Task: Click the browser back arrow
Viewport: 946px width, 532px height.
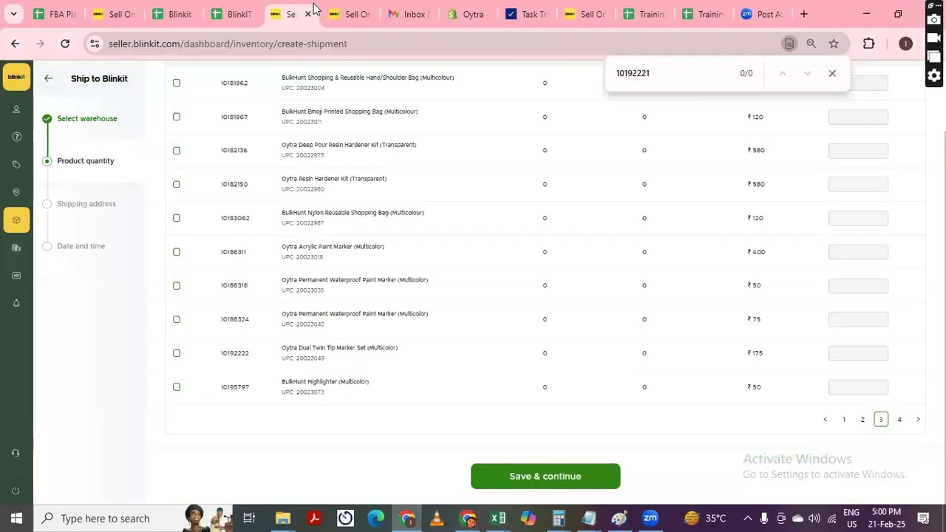Action: click(x=16, y=44)
